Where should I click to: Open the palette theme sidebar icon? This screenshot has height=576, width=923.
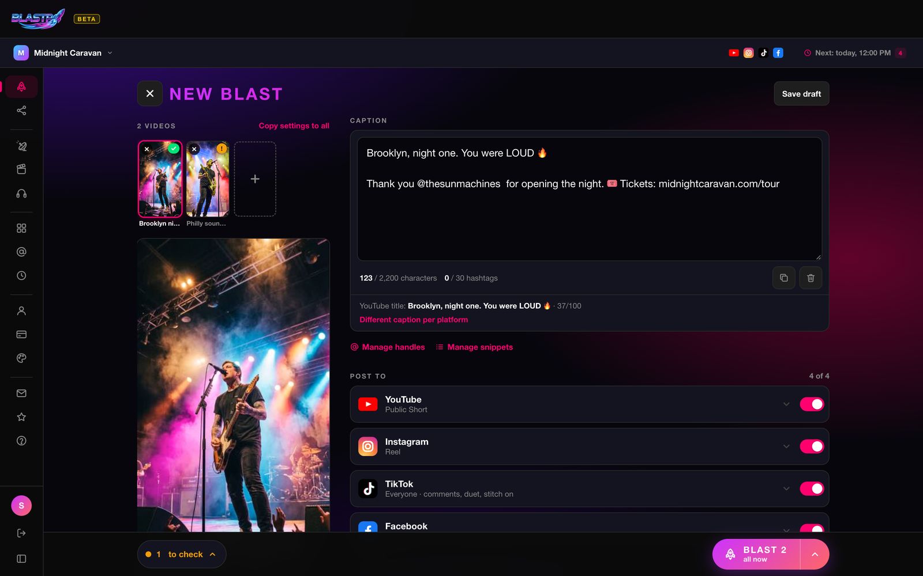[21, 358]
